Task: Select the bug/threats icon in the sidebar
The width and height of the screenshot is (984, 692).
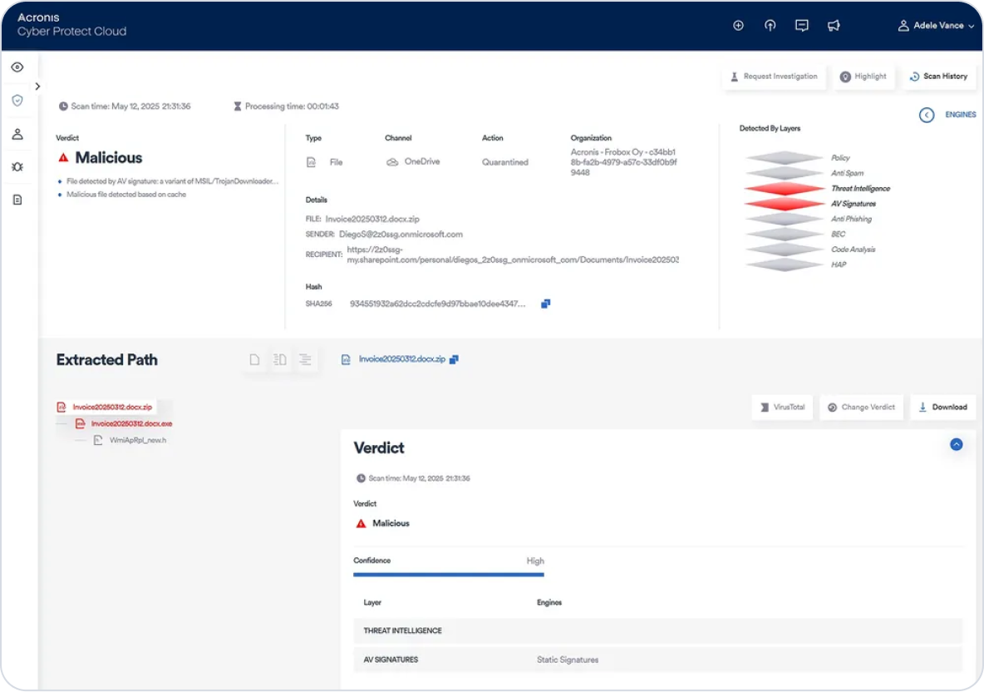Action: pyautogui.click(x=17, y=166)
